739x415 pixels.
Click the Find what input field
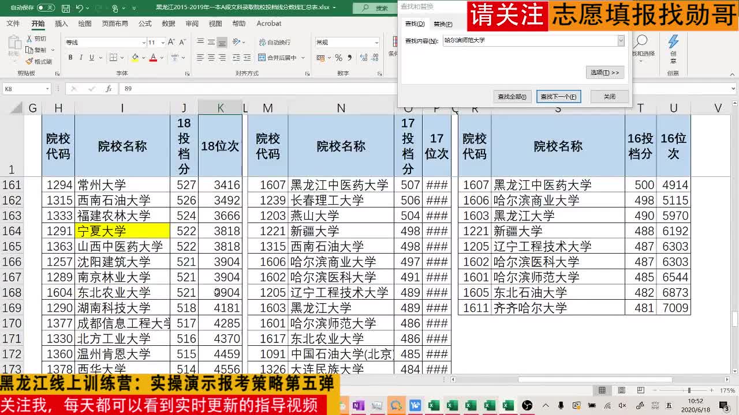point(529,40)
